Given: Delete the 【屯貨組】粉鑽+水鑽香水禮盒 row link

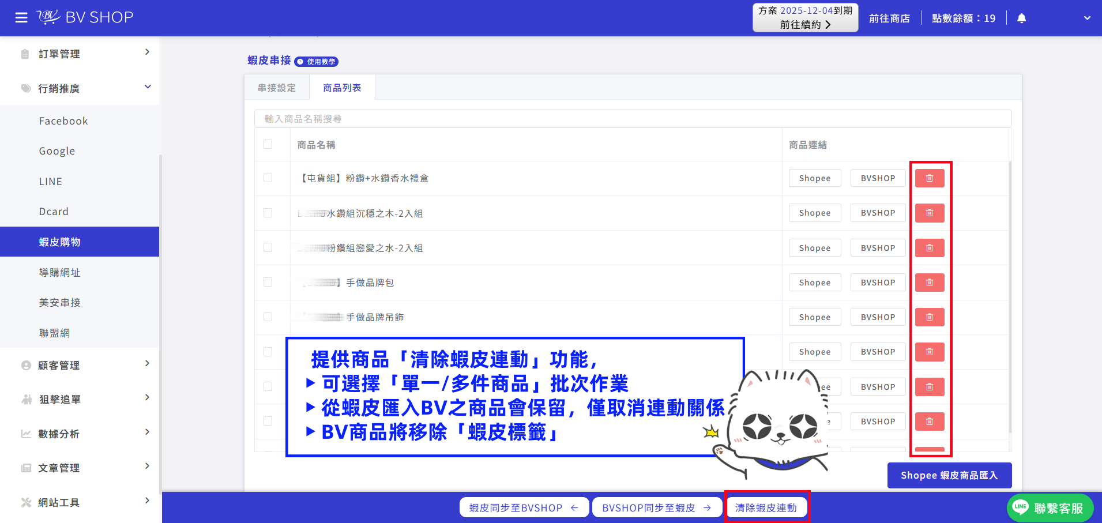Looking at the screenshot, I should point(930,178).
